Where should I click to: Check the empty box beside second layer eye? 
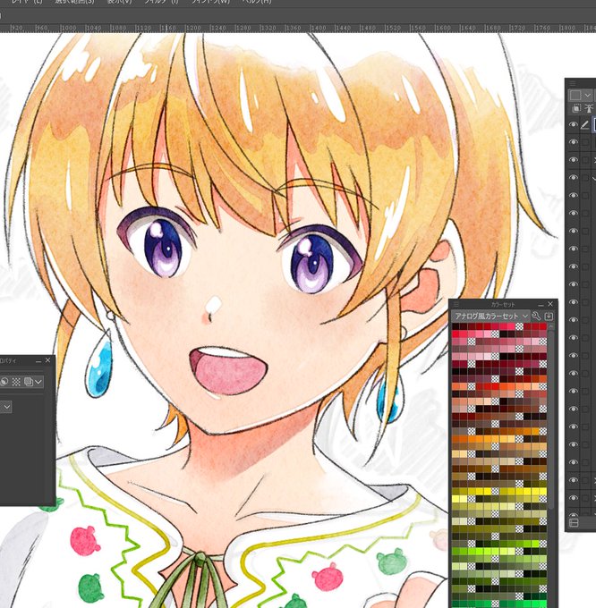coord(585,142)
